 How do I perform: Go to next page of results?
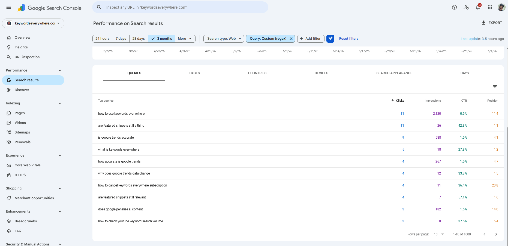coord(496,234)
